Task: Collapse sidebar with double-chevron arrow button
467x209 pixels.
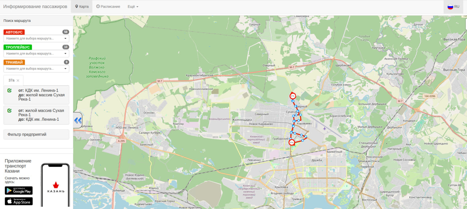Action: [x=78, y=120]
